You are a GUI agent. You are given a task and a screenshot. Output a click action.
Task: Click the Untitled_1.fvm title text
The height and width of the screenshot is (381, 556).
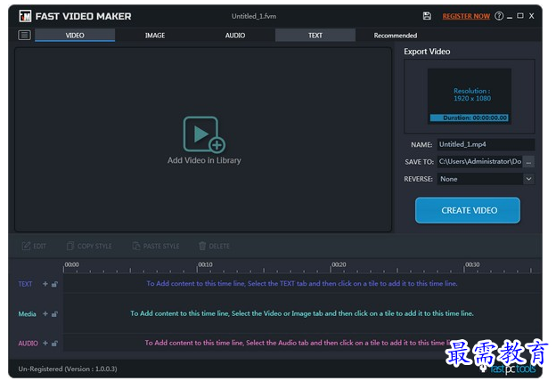254,16
